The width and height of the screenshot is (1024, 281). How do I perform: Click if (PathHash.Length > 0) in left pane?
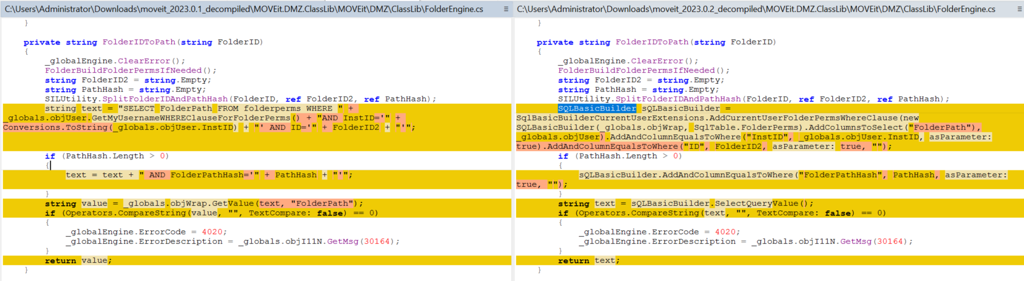tap(107, 156)
